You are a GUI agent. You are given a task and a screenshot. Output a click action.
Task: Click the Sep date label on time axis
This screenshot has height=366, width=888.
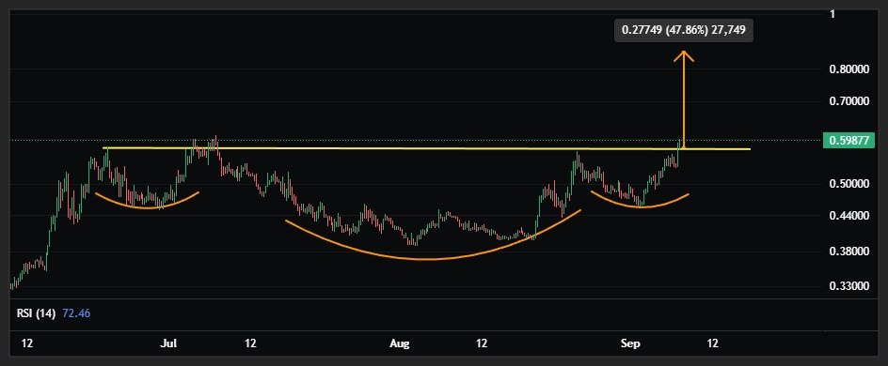pos(630,343)
